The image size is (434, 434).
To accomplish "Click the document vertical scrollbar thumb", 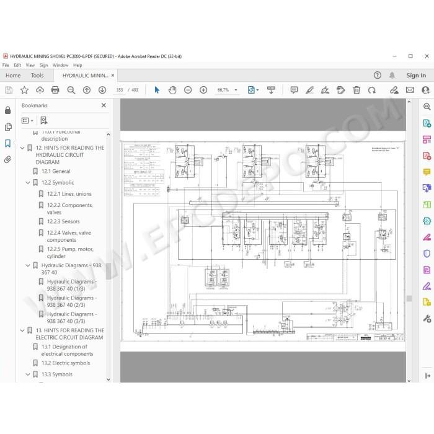I will click(409, 298).
